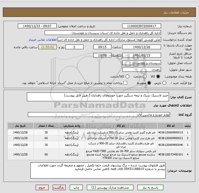
Task: Click the YAZD TIRE YTB500 product name
Action: point(121,154)
